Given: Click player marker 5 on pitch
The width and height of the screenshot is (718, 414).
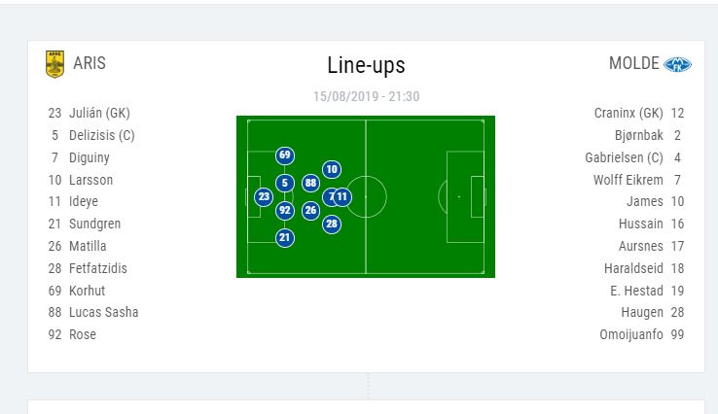Looking at the screenshot, I should [284, 183].
